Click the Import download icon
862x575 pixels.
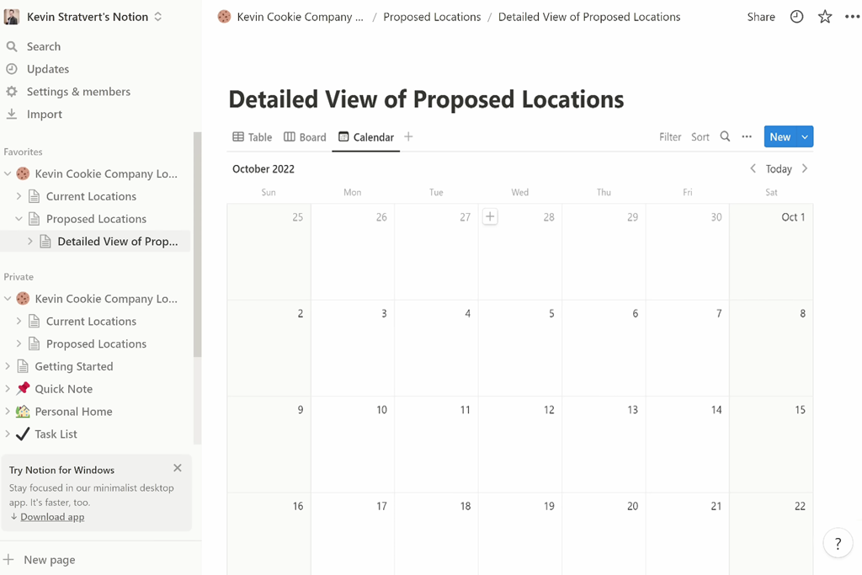click(x=12, y=114)
